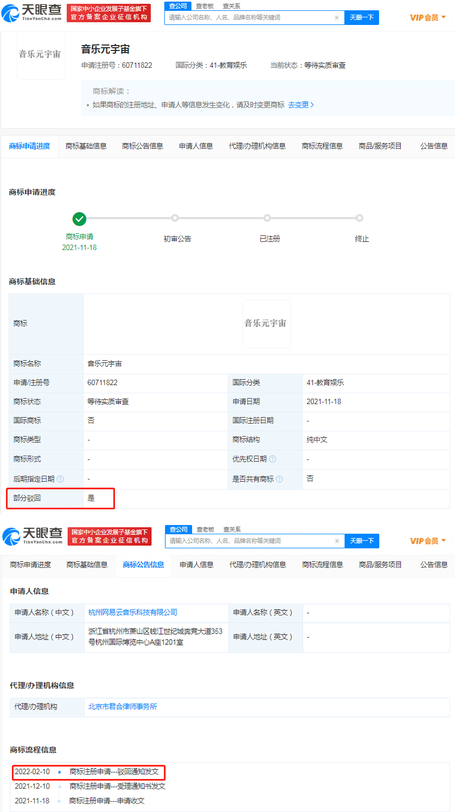Screen dimensions: 455x812
Task: Click the 天眼查 logo above the 音乐元宇宙 title
Action: tap(31, 13)
